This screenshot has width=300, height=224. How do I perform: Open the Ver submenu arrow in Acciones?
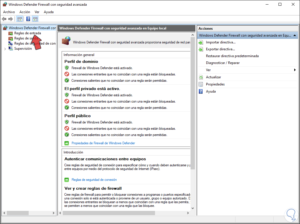pos(295,70)
